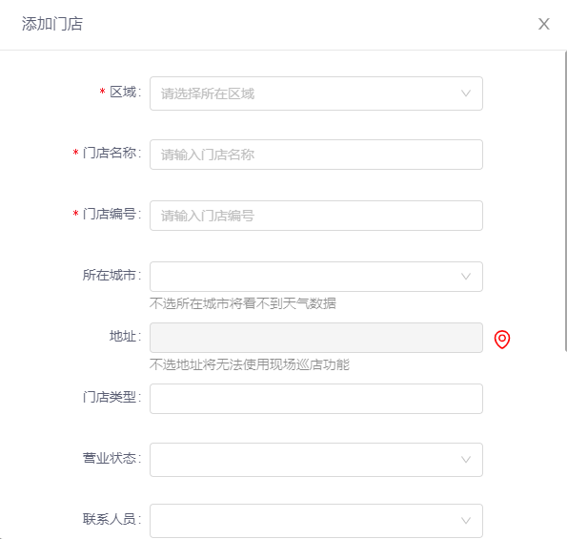Image resolution: width=567 pixels, height=539 pixels.
Task: Open the 联系人员 dropdown chevron
Action: coord(466,521)
